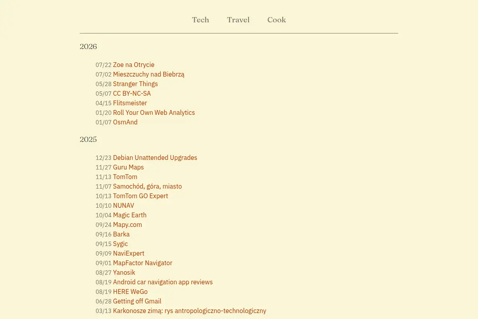Open Roll Your Own Web Analytics
This screenshot has width=478, height=319.
pyautogui.click(x=154, y=113)
